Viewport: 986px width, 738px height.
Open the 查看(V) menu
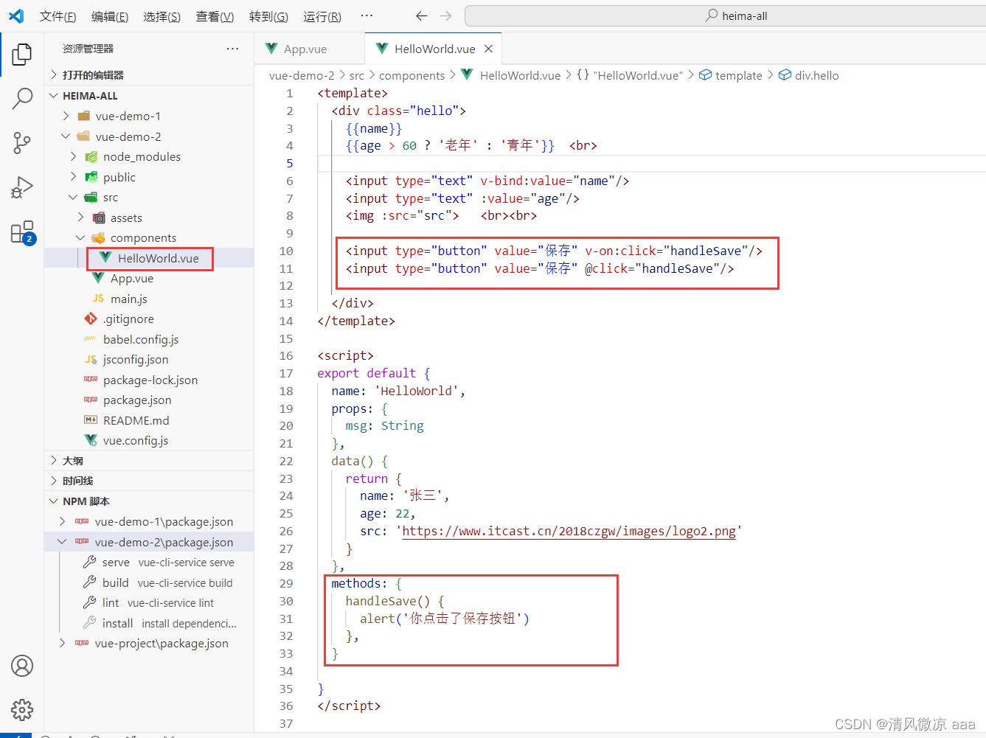(215, 16)
